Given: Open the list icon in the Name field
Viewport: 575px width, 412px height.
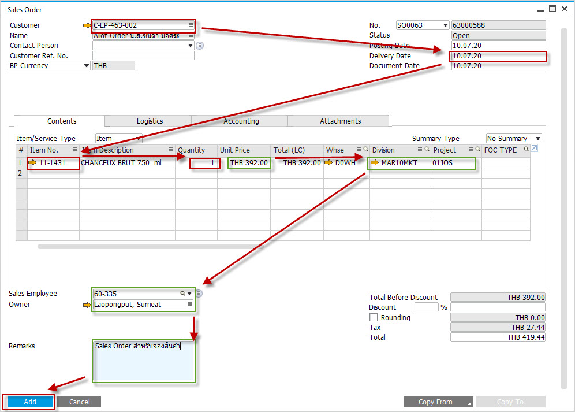Looking at the screenshot, I should coord(191,36).
